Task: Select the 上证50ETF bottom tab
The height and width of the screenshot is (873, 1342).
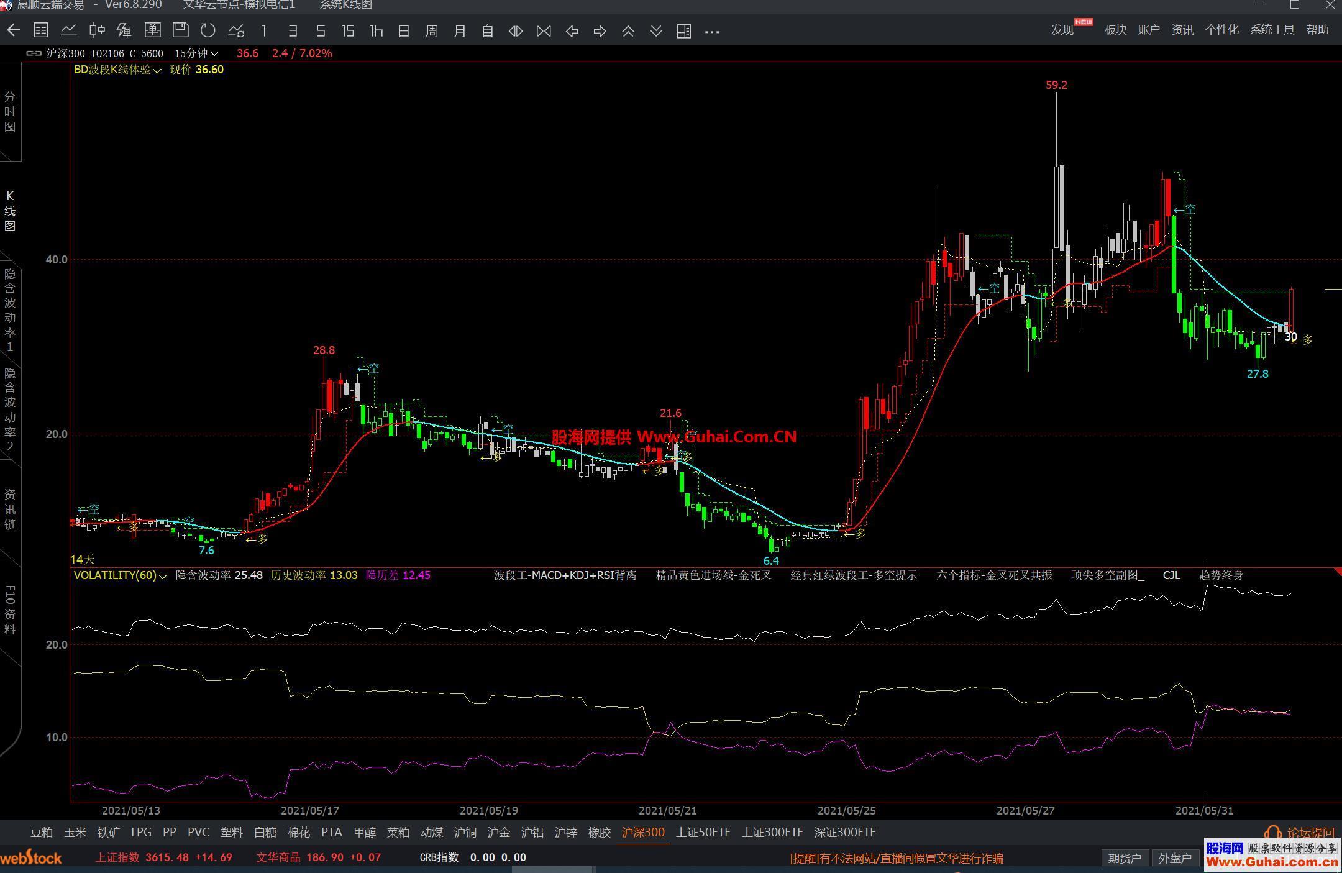Action: (x=703, y=832)
